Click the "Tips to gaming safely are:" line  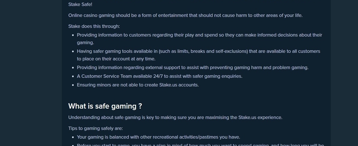(x=95, y=128)
